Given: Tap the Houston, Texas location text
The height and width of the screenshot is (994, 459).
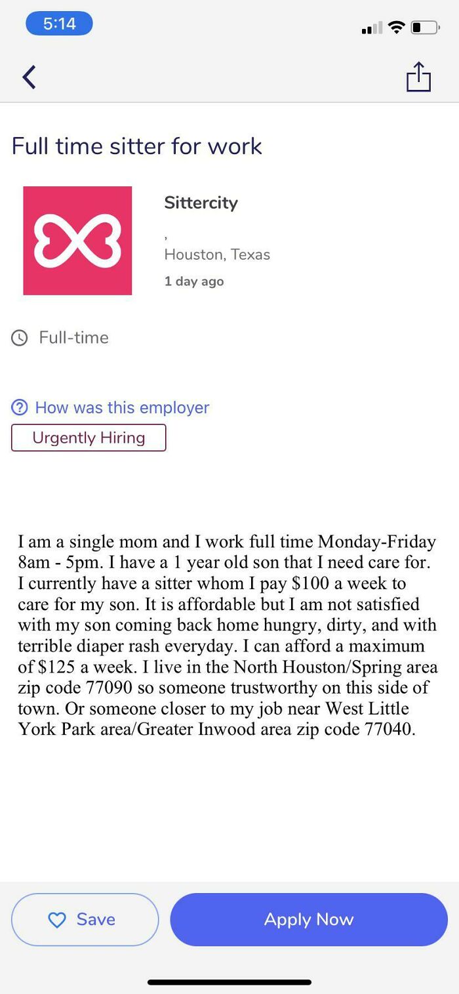Looking at the screenshot, I should tap(217, 255).
